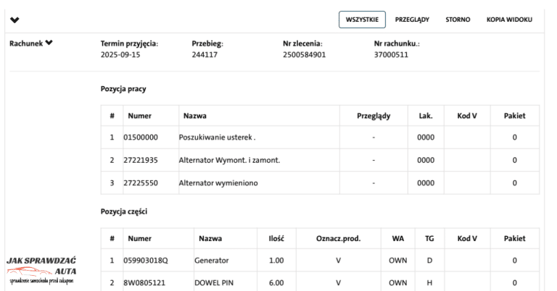Image resolution: width=557 pixels, height=291 pixels.
Task: Click the DOWEL PIN part row
Action: [213, 282]
